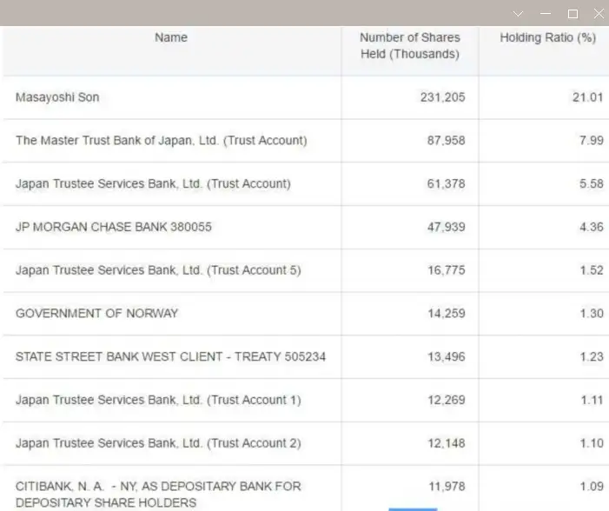
Task: Click the blue bar at bottom edge
Action: pos(413,509)
